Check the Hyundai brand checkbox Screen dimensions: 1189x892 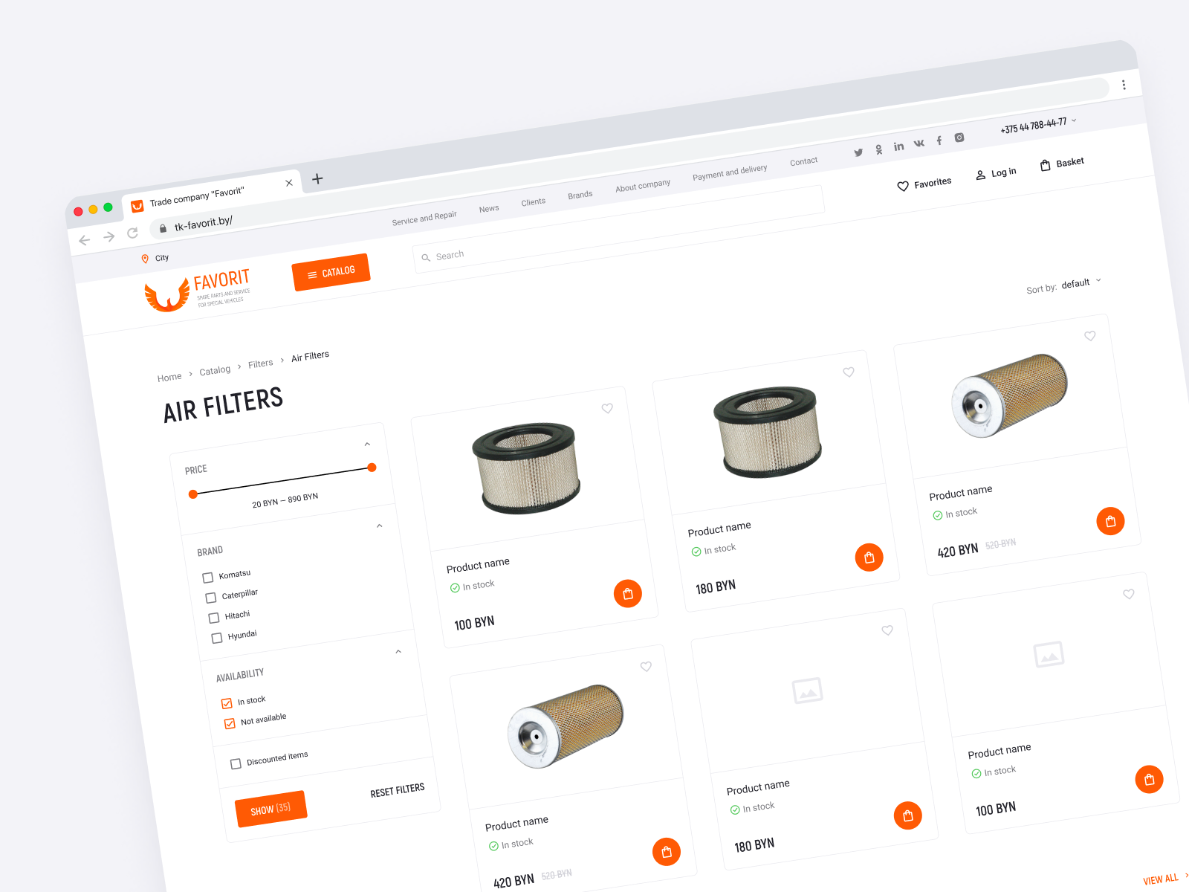(x=217, y=638)
